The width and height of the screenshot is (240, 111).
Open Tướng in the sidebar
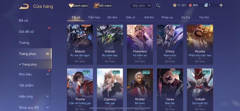(x=24, y=43)
